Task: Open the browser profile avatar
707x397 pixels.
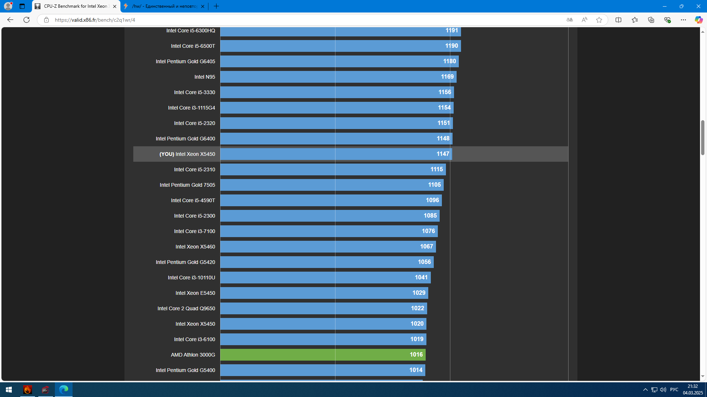Action: (8, 6)
